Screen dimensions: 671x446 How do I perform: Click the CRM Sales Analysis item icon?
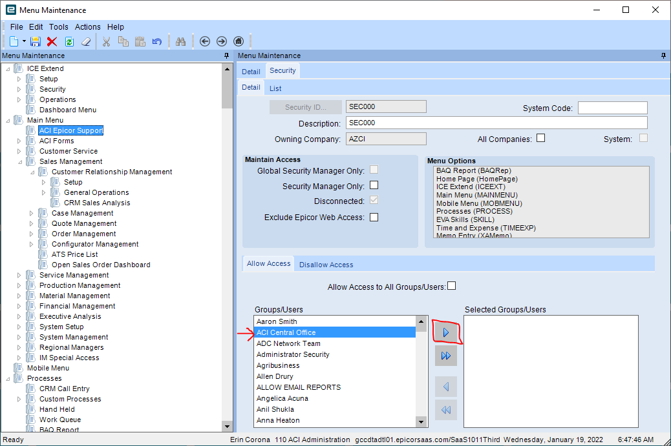pos(55,203)
